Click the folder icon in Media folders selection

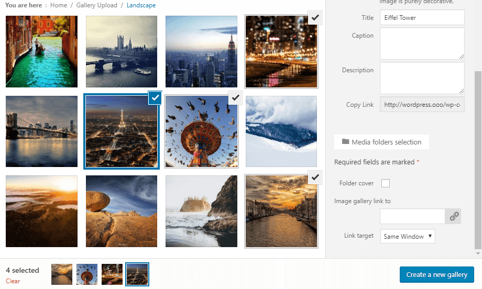(x=345, y=142)
